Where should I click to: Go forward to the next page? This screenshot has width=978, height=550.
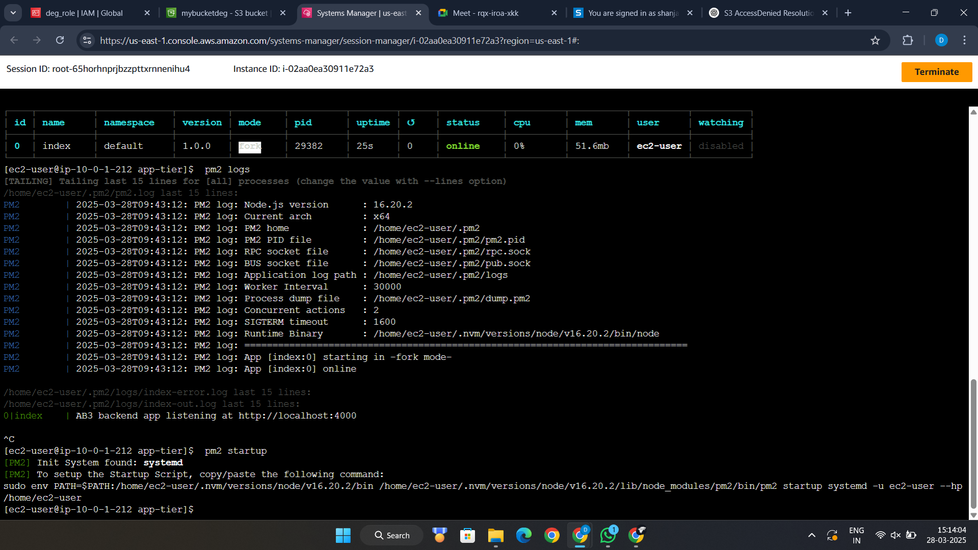click(x=37, y=40)
